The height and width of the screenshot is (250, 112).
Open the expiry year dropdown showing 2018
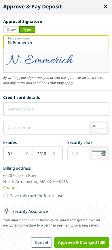(x=48, y=153)
